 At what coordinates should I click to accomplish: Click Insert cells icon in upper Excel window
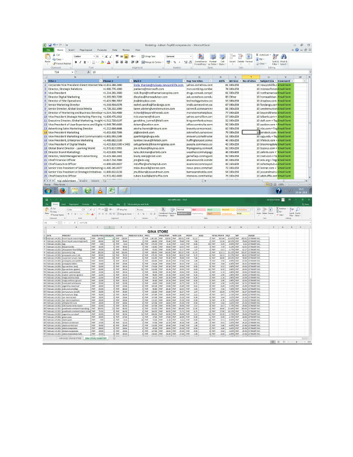pyautogui.click(x=232, y=58)
